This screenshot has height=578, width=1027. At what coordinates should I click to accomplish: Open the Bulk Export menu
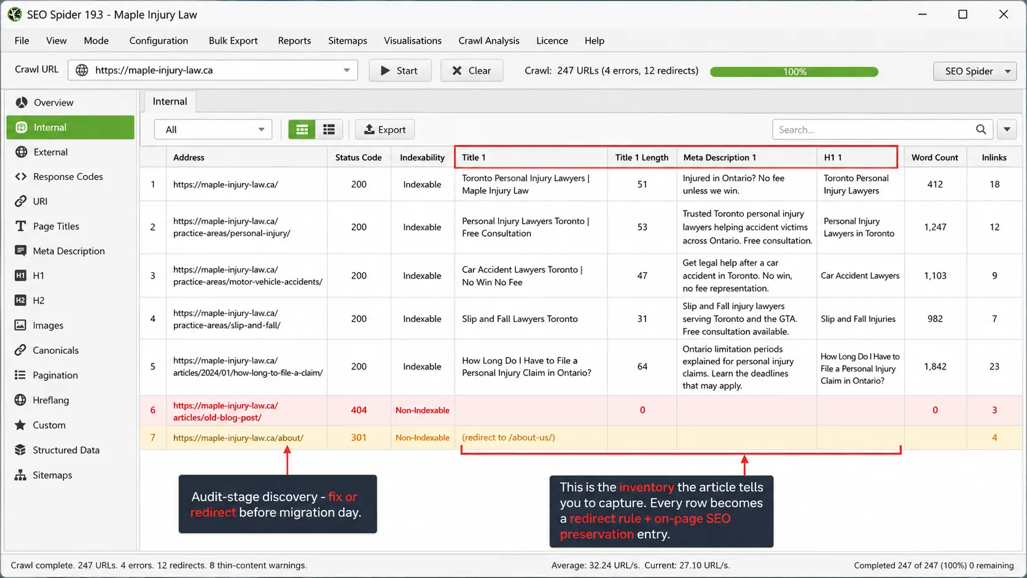tap(233, 41)
